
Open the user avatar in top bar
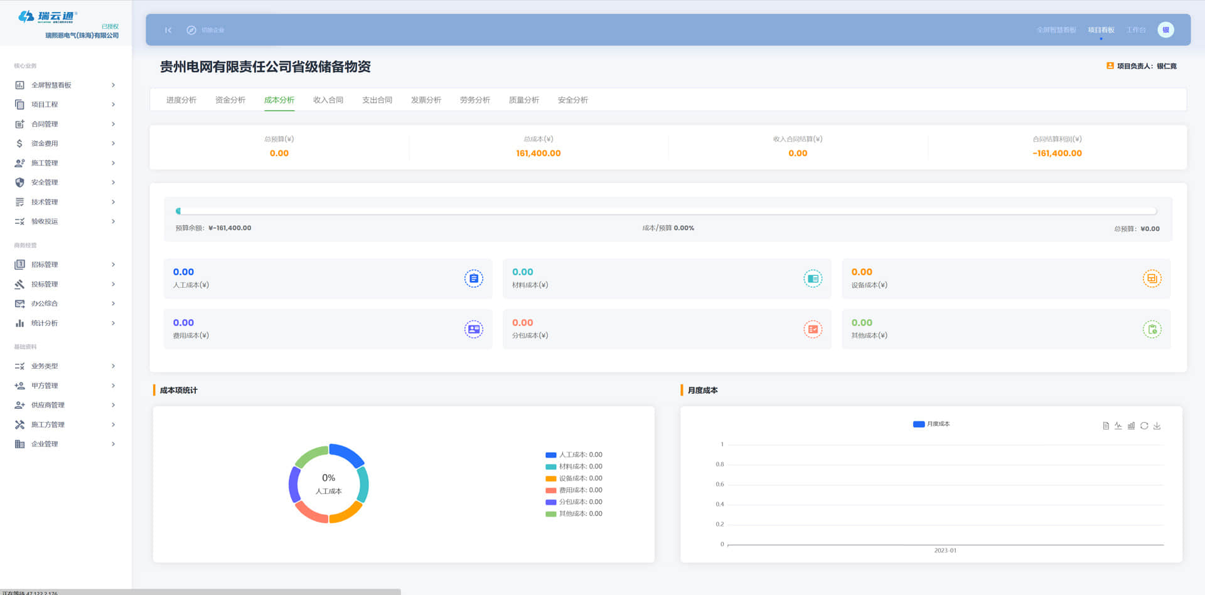(1165, 30)
